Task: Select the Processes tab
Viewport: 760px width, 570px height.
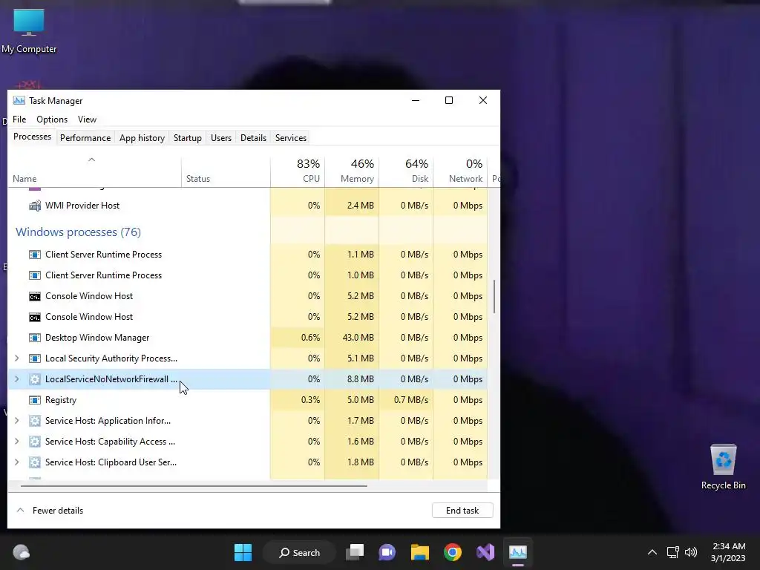Action: point(32,137)
